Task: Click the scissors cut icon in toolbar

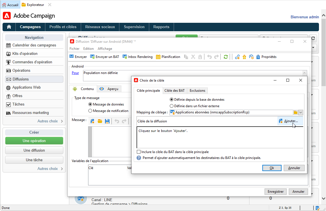Action: pyautogui.click(x=193, y=57)
